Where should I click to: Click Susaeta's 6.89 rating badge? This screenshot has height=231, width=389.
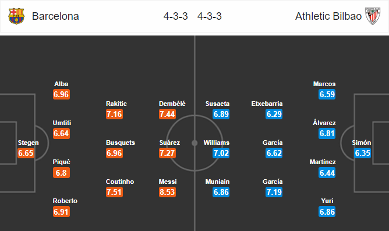click(x=221, y=114)
